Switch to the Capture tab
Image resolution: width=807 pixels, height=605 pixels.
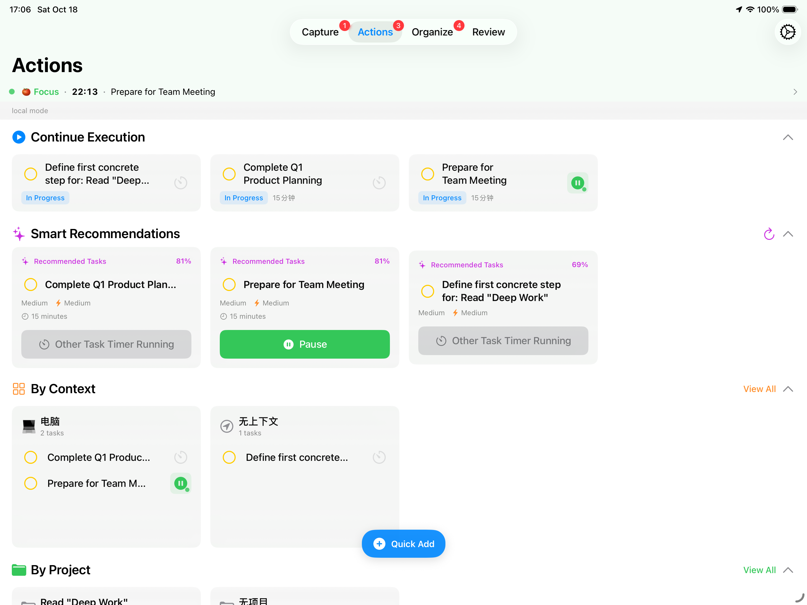point(320,32)
